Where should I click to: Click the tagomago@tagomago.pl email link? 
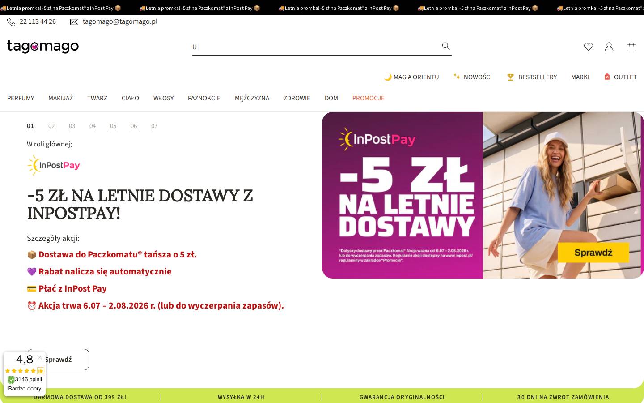[x=120, y=21]
